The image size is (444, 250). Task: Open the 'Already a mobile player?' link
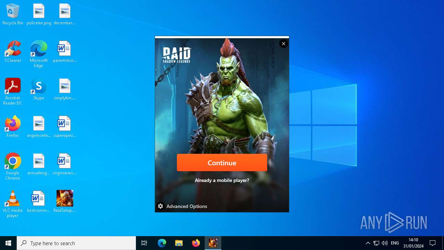(x=222, y=180)
